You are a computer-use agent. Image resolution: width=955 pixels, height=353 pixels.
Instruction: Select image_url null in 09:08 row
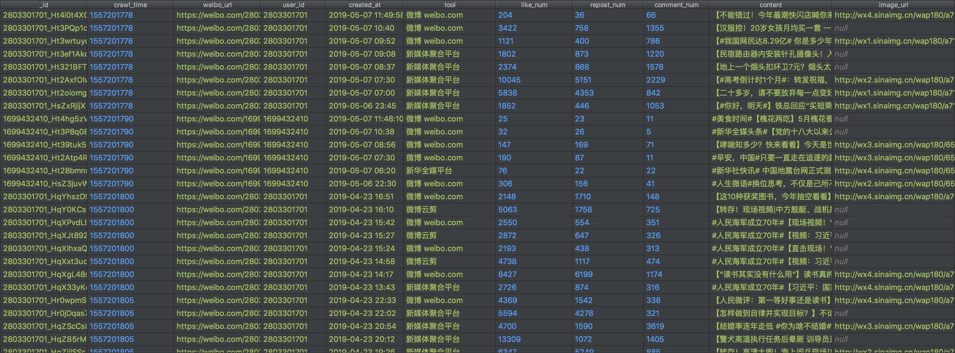893,54
